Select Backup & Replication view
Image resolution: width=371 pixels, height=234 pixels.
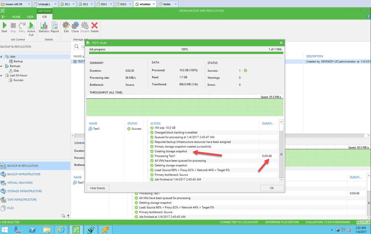tap(35, 166)
